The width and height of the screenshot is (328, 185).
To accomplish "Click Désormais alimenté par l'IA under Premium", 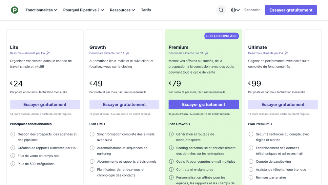I will 186,53.
